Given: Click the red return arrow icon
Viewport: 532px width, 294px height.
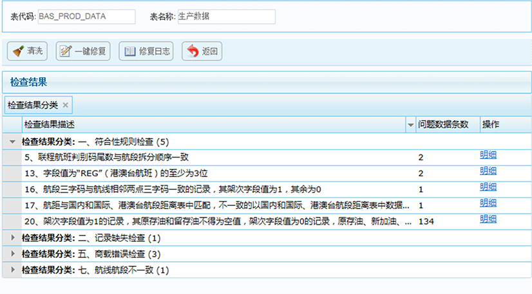Looking at the screenshot, I should 193,51.
